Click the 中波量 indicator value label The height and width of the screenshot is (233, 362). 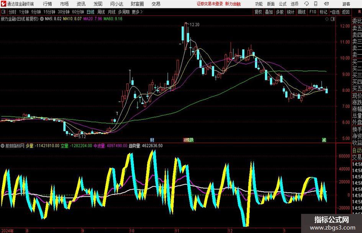point(110,146)
